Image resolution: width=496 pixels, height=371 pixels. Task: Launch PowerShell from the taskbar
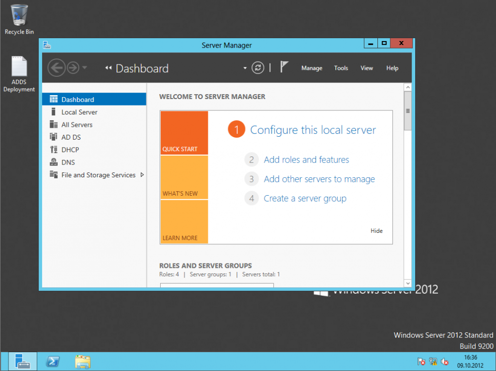53,361
